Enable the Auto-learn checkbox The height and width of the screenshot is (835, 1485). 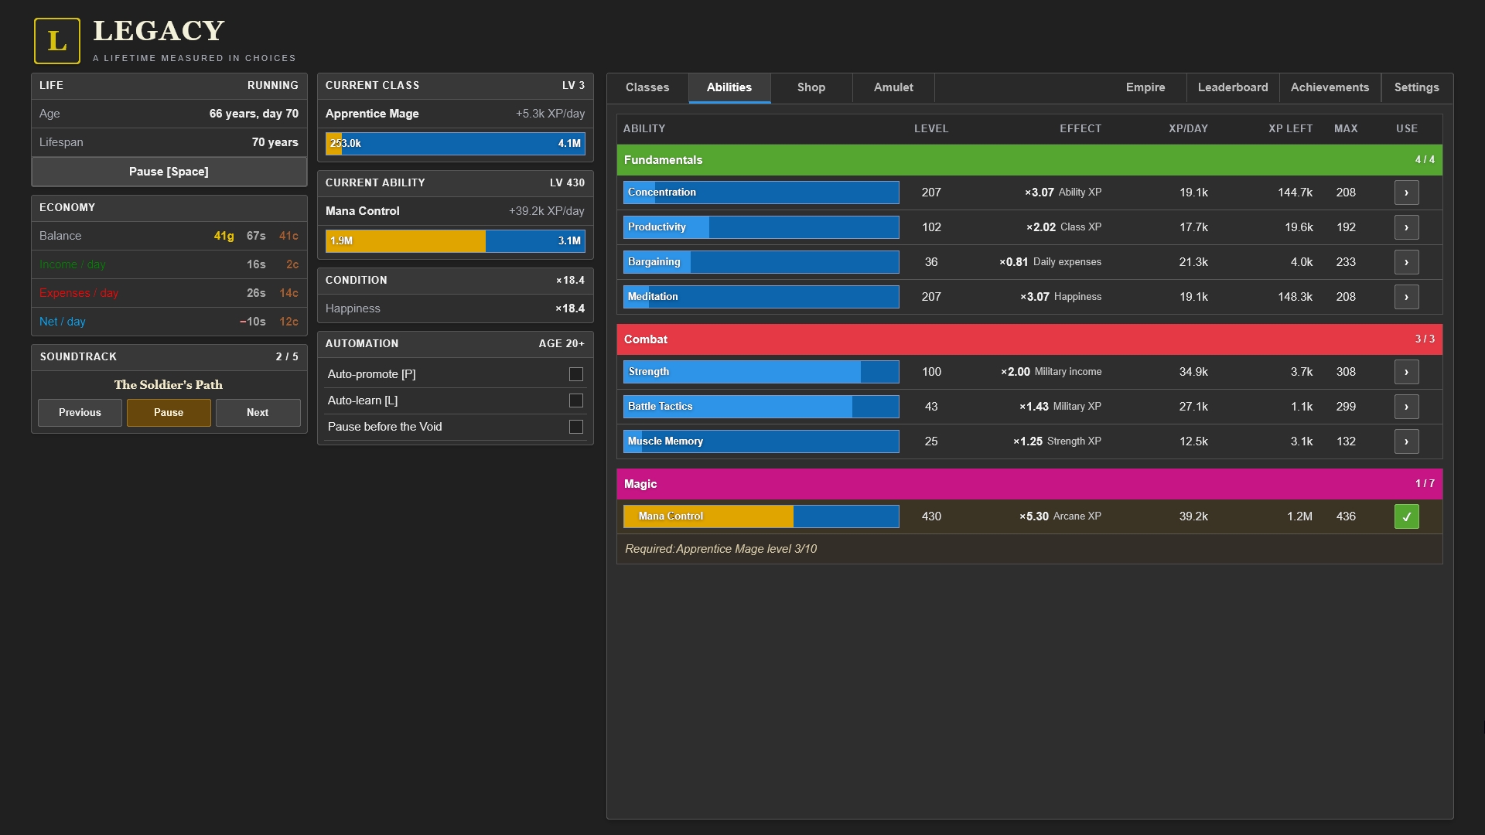(576, 400)
